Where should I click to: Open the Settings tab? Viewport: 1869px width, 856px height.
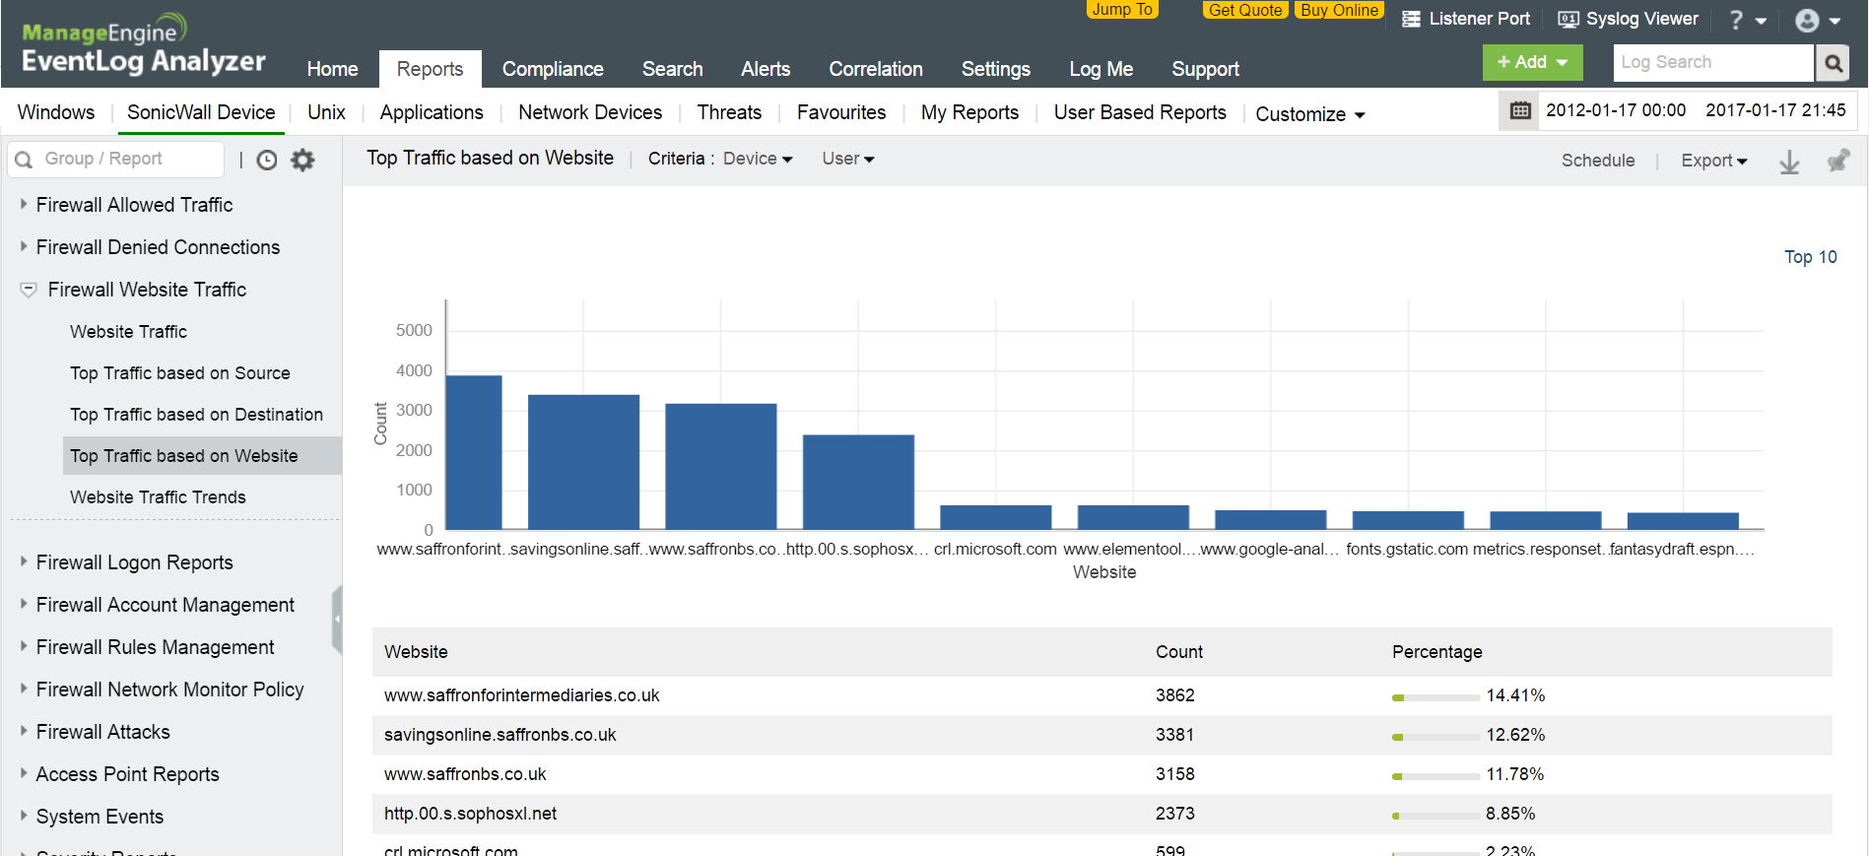[x=995, y=69]
